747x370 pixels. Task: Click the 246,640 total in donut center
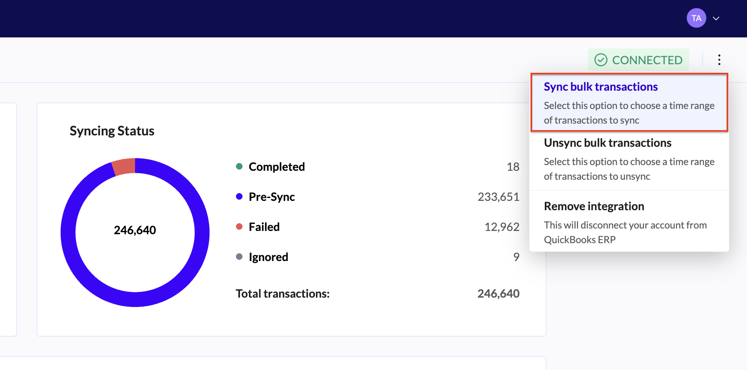(x=135, y=230)
